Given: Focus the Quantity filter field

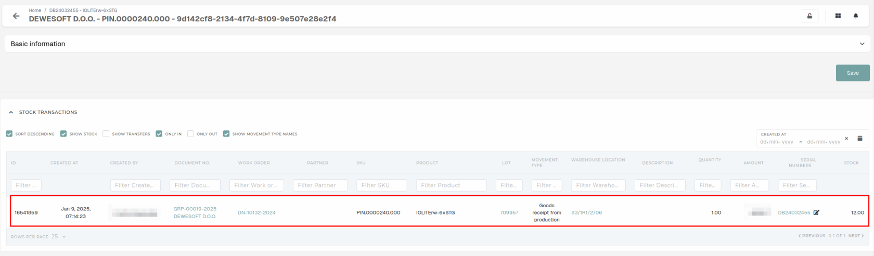Looking at the screenshot, I should pos(708,185).
